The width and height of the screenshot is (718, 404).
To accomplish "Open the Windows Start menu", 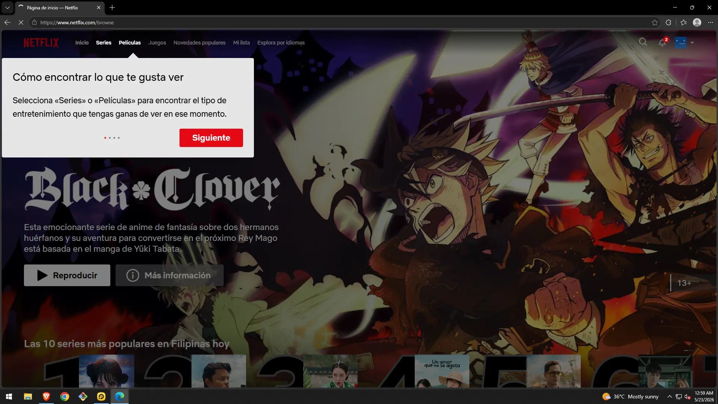I will [9, 397].
